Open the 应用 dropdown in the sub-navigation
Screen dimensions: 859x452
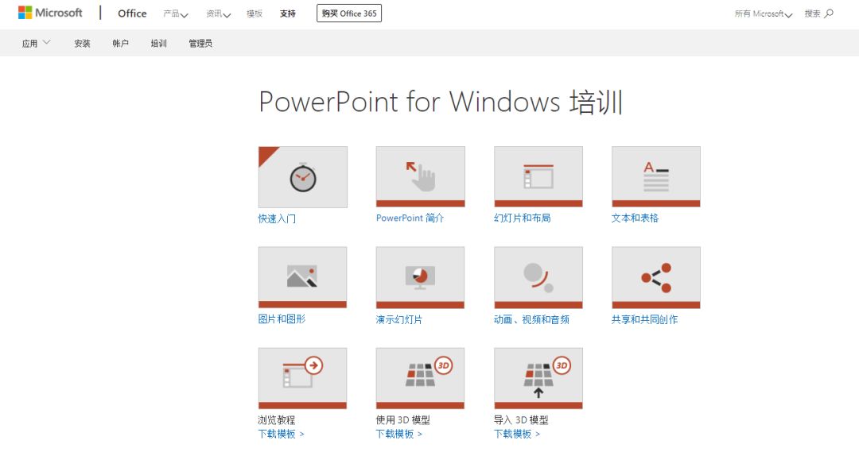[x=36, y=43]
